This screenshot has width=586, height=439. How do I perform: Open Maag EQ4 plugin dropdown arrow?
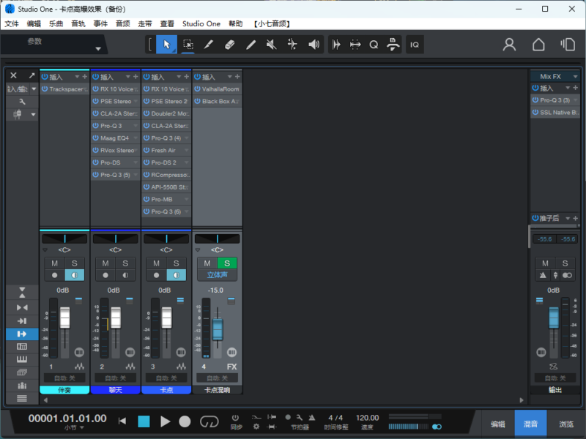[136, 138]
